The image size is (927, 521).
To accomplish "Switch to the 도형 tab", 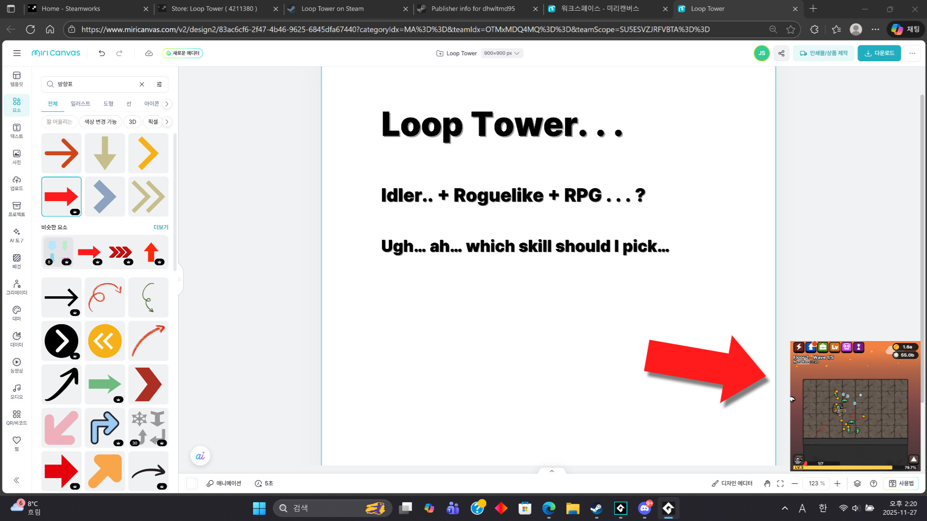I will pyautogui.click(x=108, y=104).
